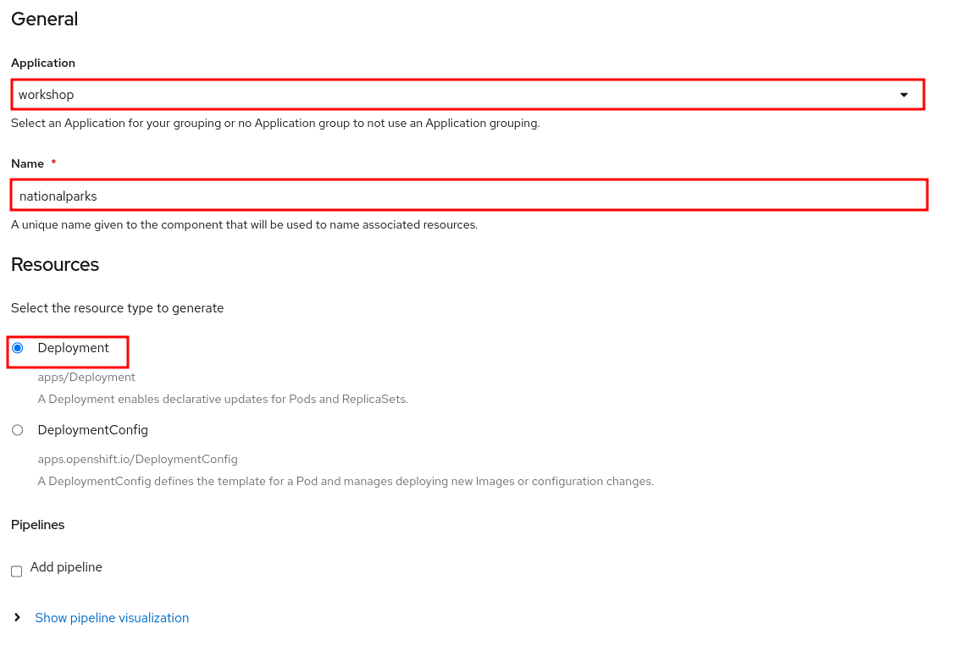Click the apps/Deployment API group text
This screenshot has height=646, width=968.
pyautogui.click(x=86, y=377)
